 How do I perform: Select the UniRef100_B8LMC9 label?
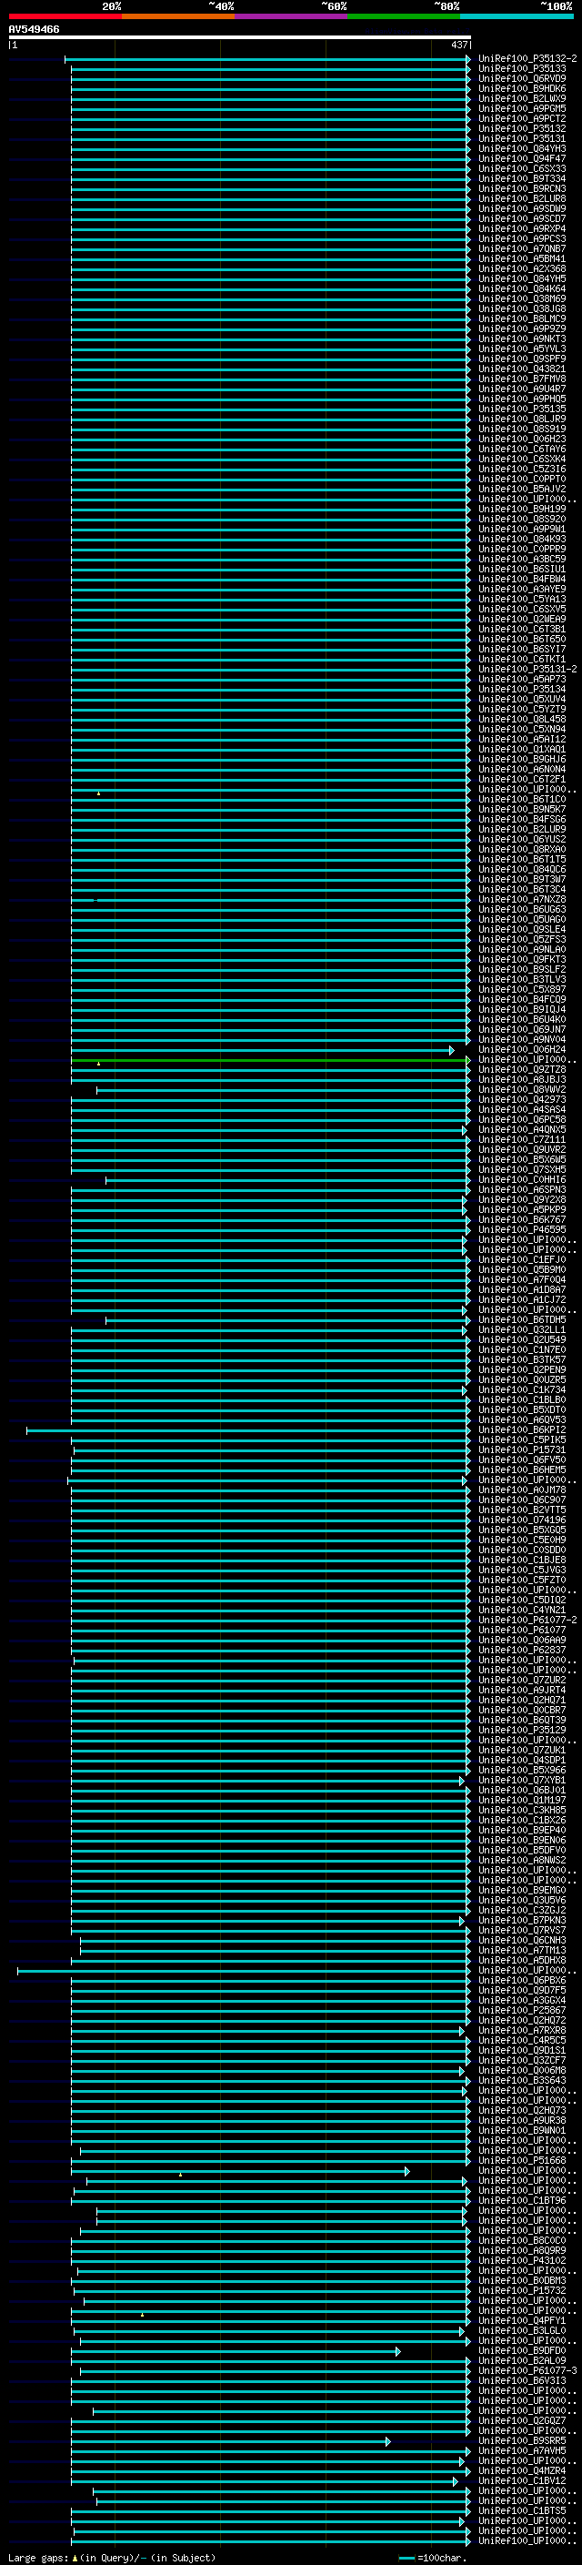point(522,318)
